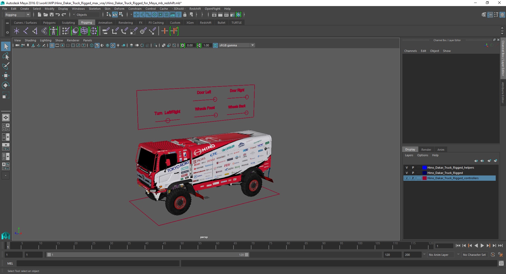The width and height of the screenshot is (506, 274).
Task: Toggle visibility V of Hino_Dakar_Truck_Rigged_helpers layer
Action: coord(407,168)
